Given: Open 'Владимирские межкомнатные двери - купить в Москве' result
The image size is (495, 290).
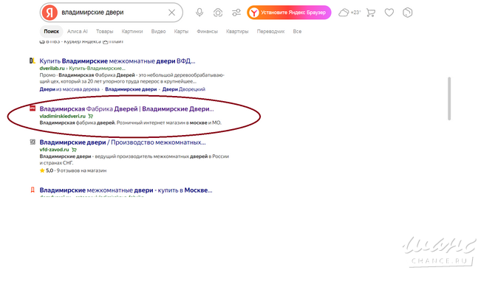Looking at the screenshot, I should pyautogui.click(x=126, y=190).
